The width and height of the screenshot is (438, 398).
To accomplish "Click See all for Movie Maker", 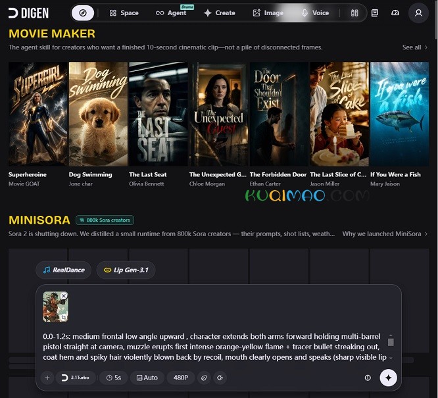I will click(414, 47).
